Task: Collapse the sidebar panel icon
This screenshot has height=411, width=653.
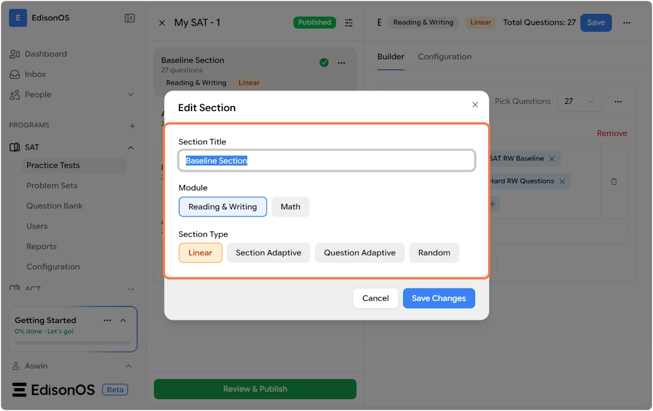Action: coord(130,18)
